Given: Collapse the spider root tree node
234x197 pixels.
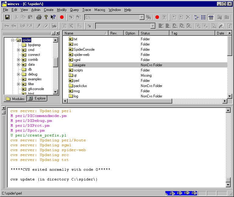Looking at the screenshot, I should pos(13,40).
